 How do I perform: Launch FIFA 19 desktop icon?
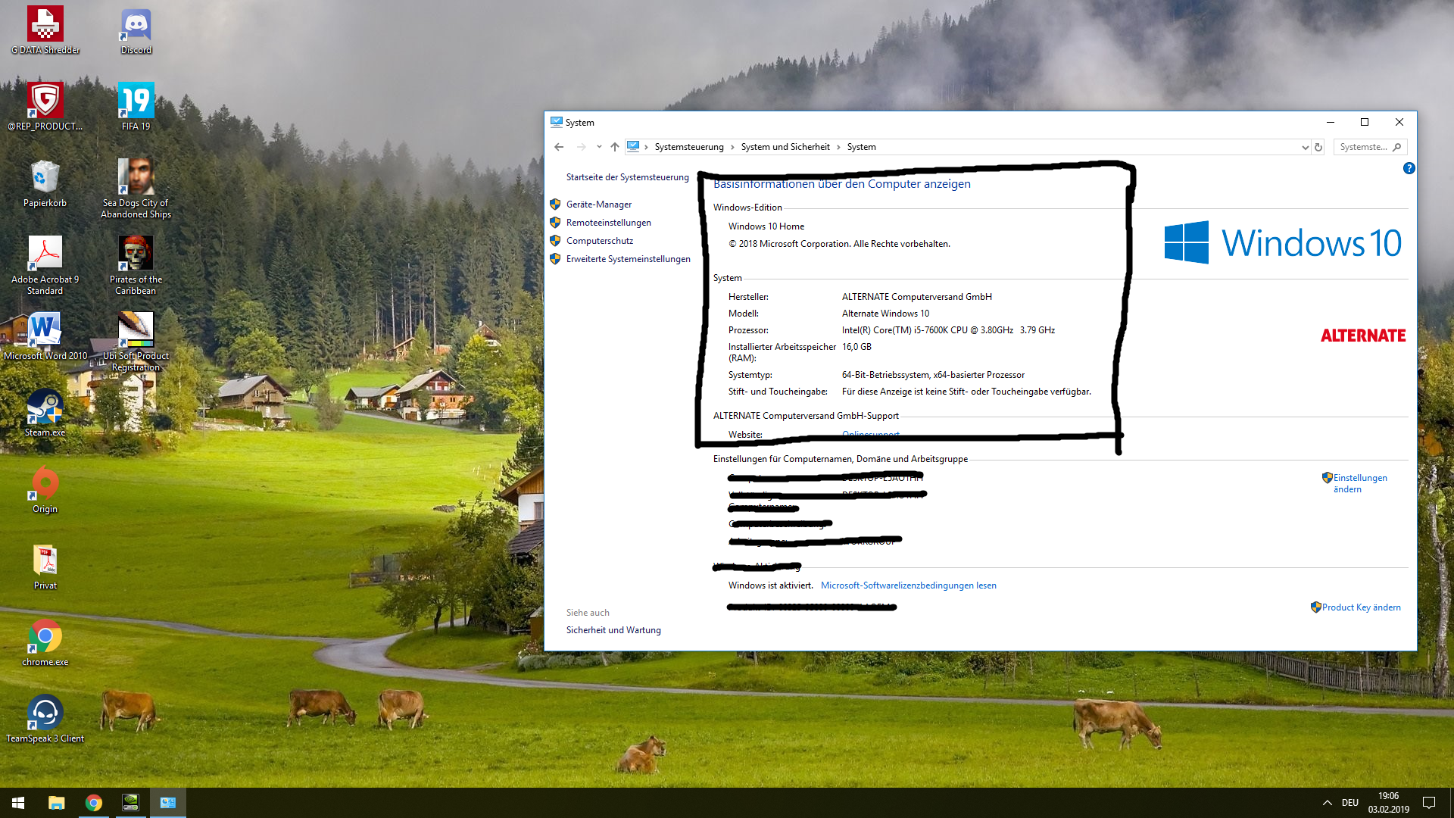136,107
